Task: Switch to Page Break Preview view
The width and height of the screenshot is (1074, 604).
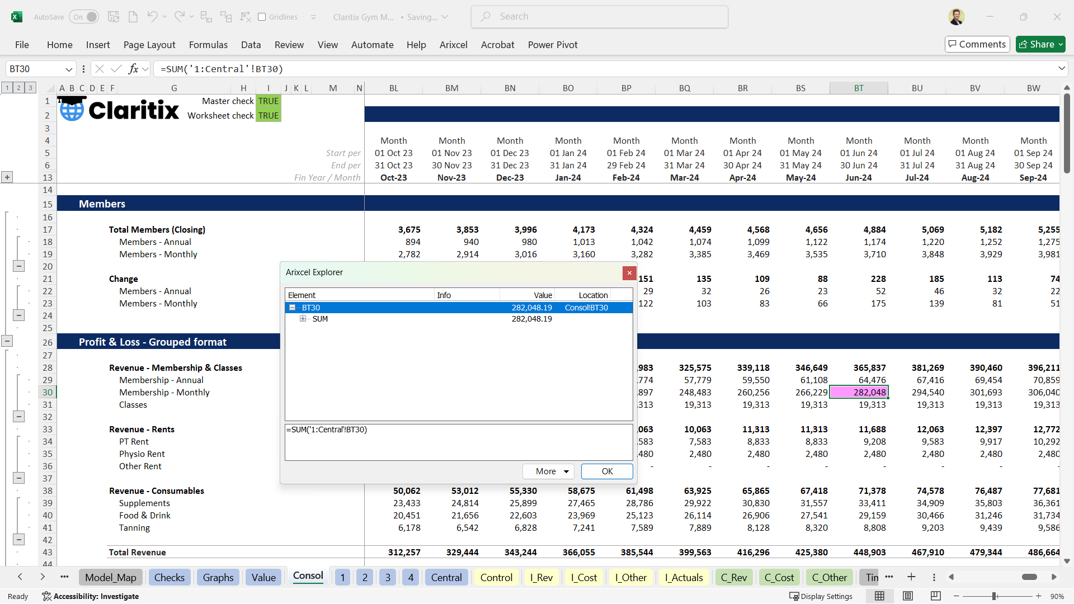Action: coord(935,596)
